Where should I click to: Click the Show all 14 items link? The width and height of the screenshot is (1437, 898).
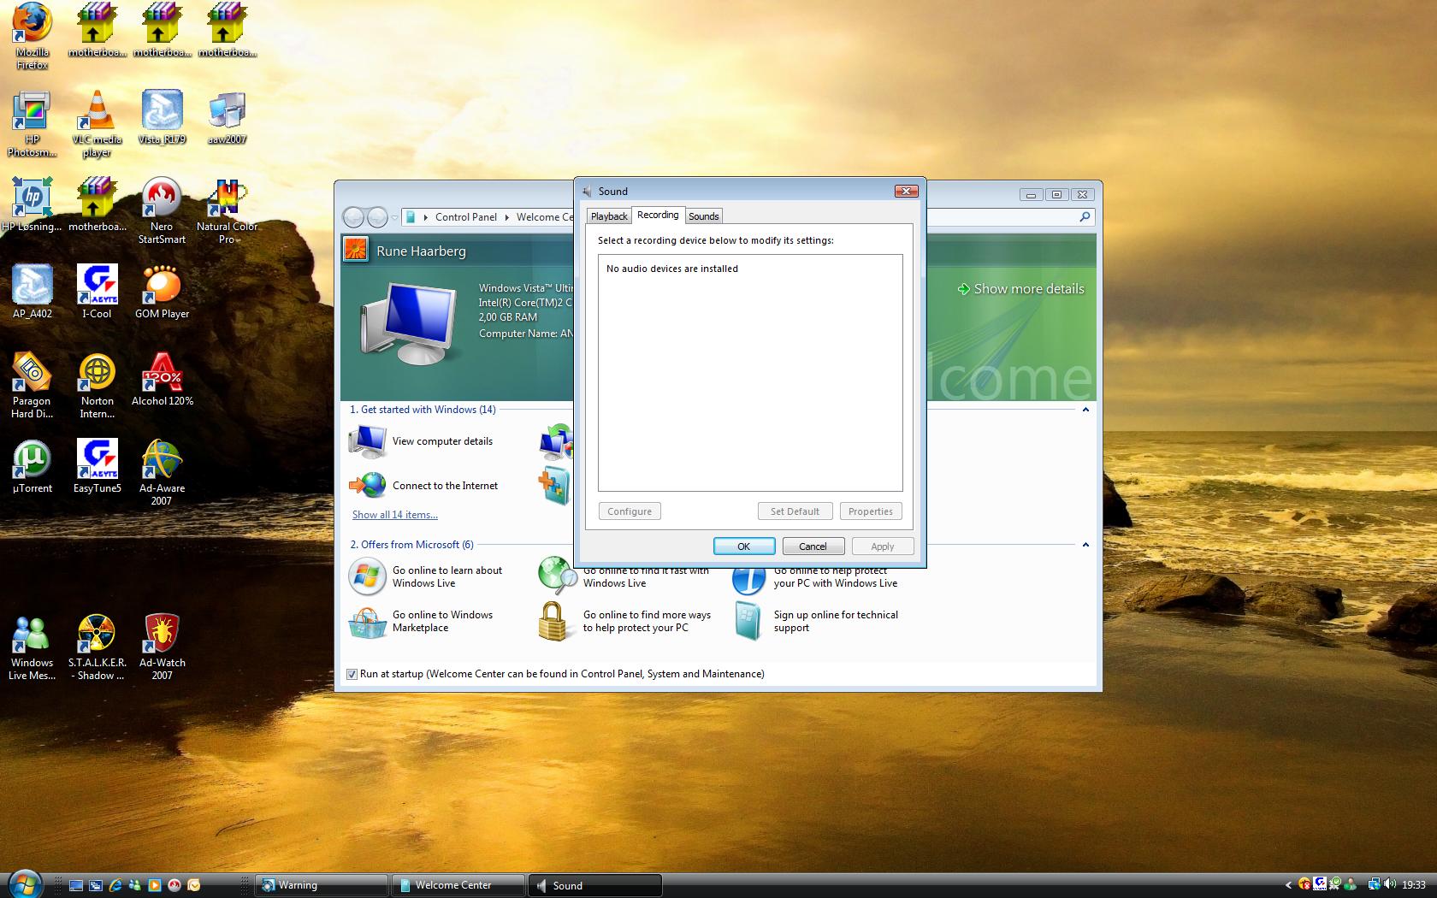395,515
